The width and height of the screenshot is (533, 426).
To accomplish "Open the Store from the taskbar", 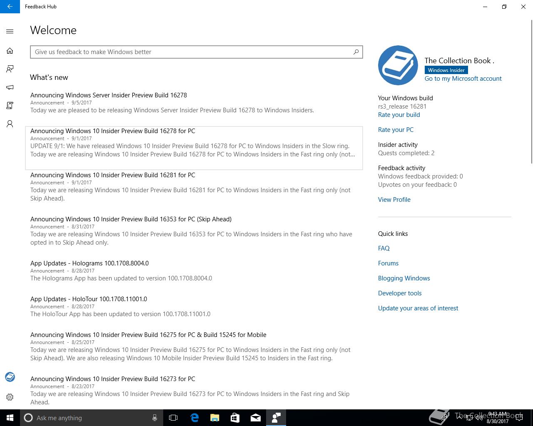I will [x=235, y=418].
